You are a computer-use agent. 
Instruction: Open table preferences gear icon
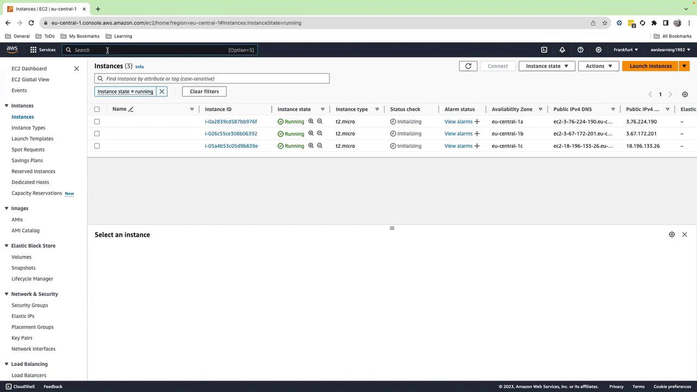point(685,94)
